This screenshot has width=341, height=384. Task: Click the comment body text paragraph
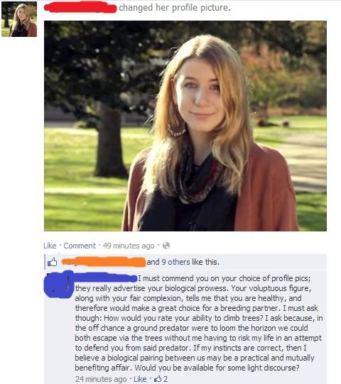(199, 323)
